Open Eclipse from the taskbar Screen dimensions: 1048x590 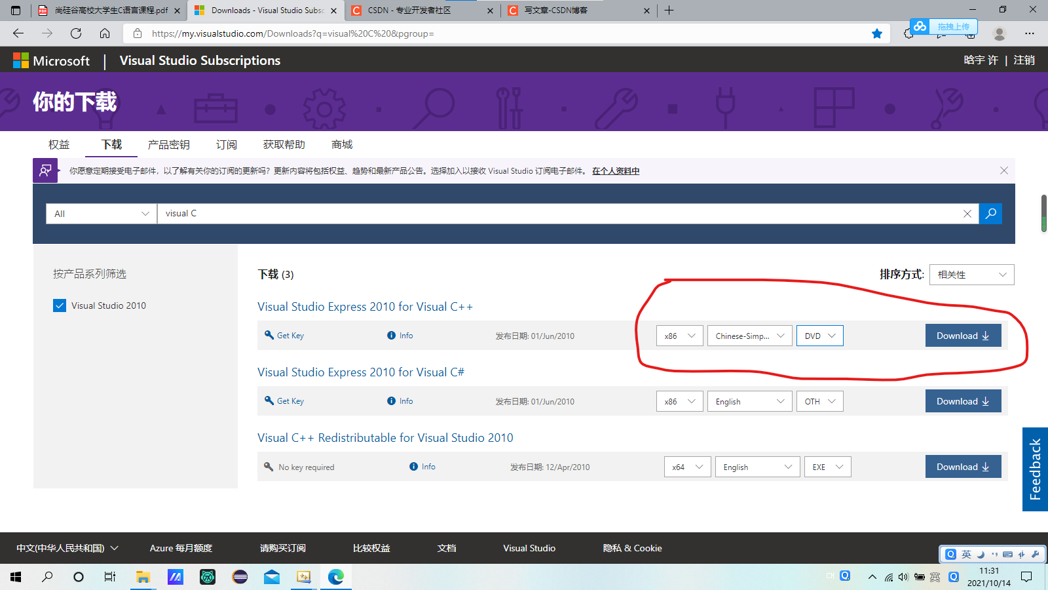(x=239, y=577)
